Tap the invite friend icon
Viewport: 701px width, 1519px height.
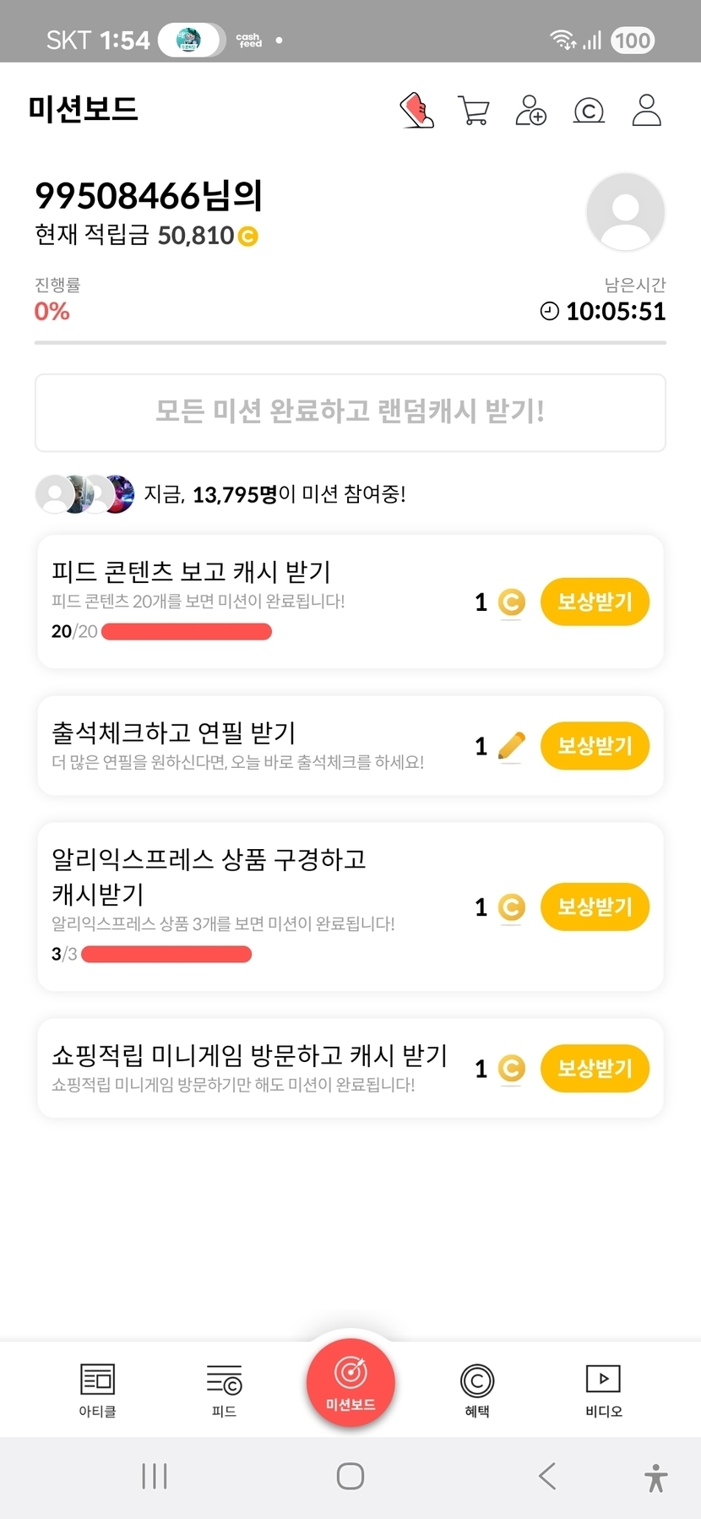click(531, 110)
